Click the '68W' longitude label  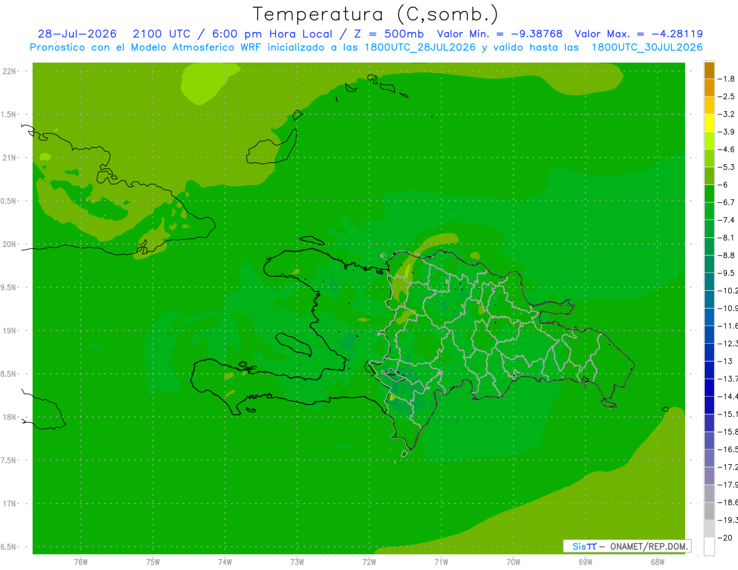(657, 561)
